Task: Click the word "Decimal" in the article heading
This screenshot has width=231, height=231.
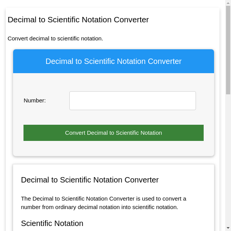Action: tap(35, 180)
